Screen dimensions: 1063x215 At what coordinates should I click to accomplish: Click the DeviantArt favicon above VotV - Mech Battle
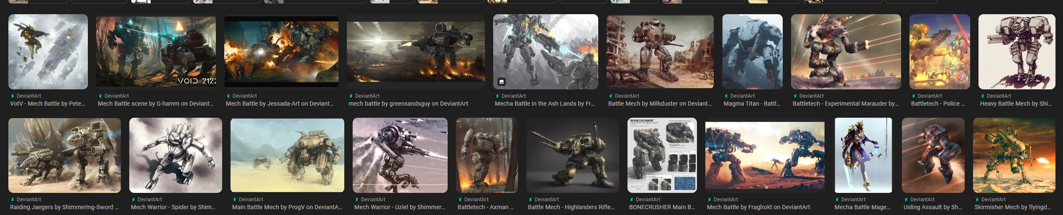pos(13,96)
